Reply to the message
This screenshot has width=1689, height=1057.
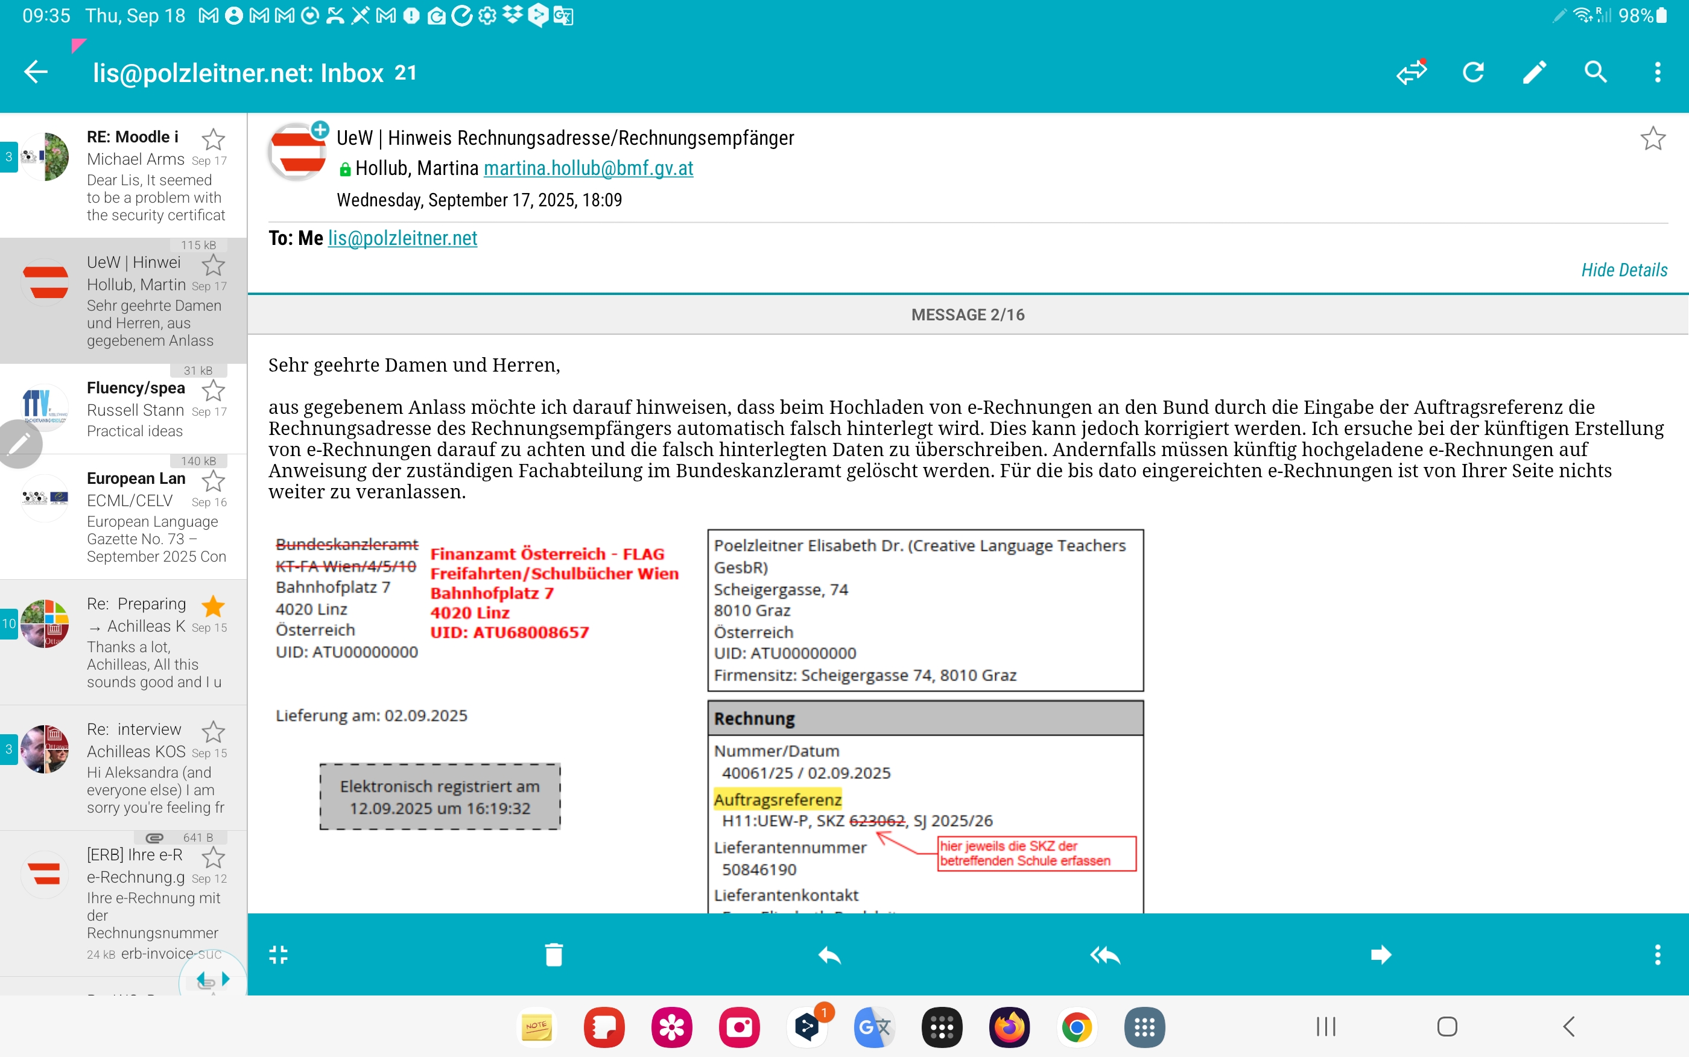pyautogui.click(x=829, y=954)
